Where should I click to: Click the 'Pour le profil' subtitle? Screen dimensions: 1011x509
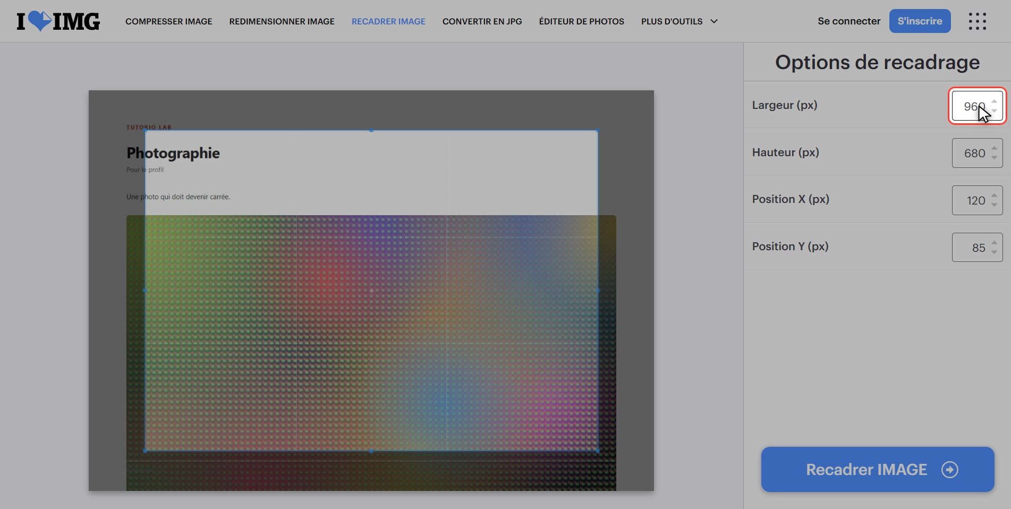click(x=145, y=169)
